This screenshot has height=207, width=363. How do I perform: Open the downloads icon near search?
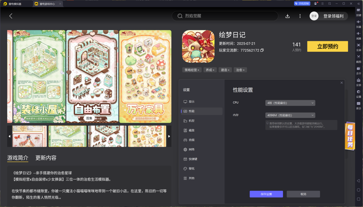coord(288,16)
